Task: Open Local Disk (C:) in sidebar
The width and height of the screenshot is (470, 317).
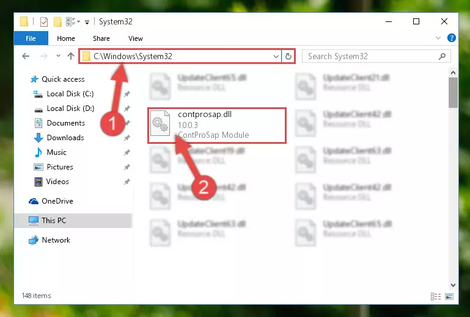Action: [70, 94]
